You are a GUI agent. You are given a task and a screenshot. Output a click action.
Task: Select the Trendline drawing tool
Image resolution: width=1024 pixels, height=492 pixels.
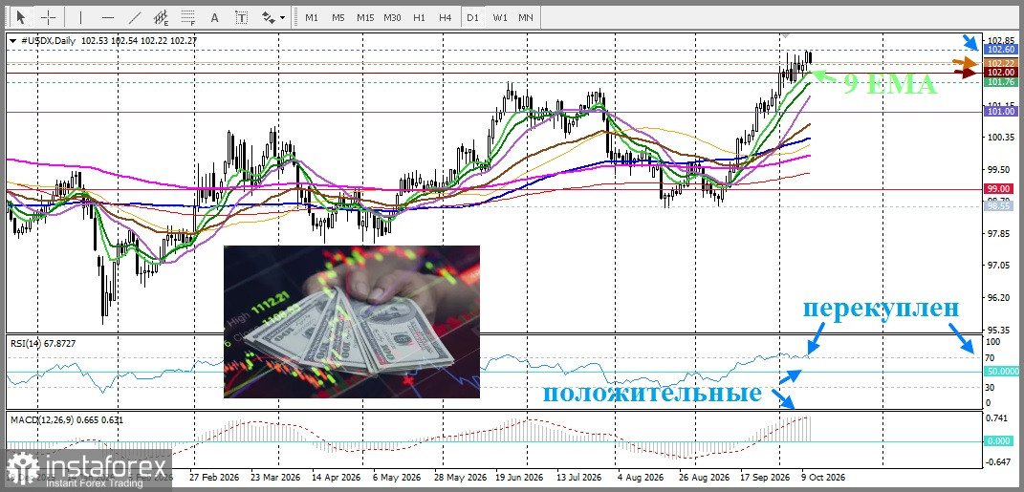pos(135,17)
